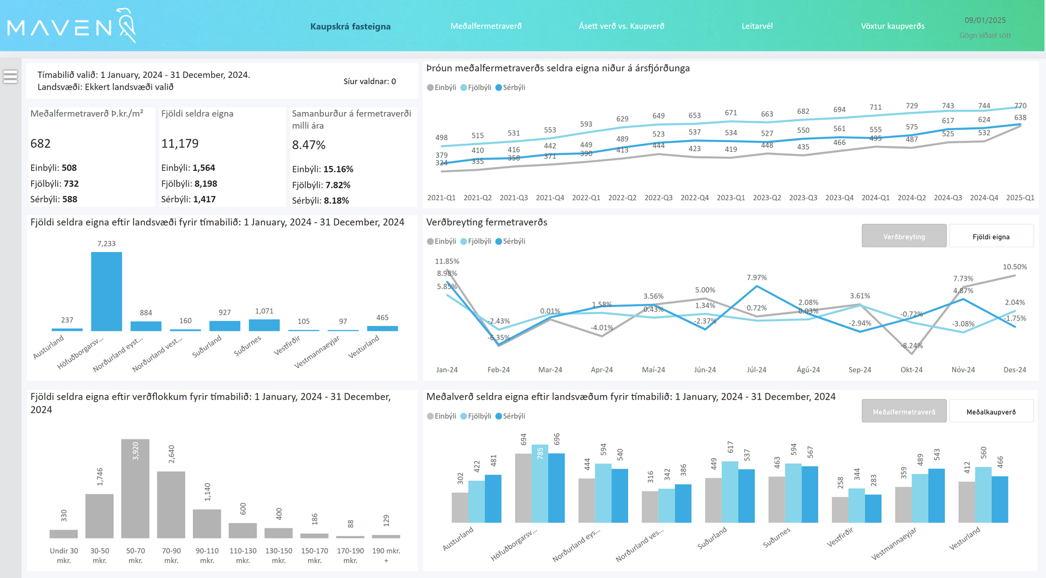
Task: Click Fjölbýli legend marker in regional average chart
Action: click(x=464, y=416)
